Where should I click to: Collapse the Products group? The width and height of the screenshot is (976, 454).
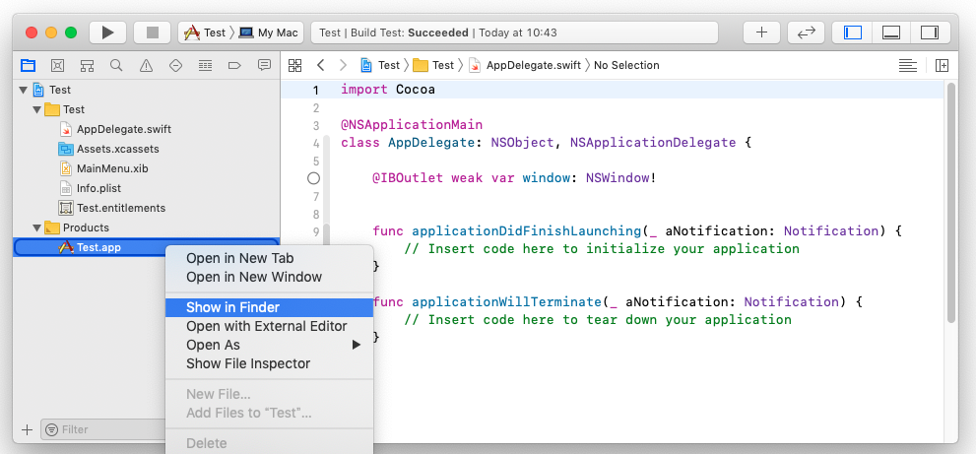click(37, 227)
